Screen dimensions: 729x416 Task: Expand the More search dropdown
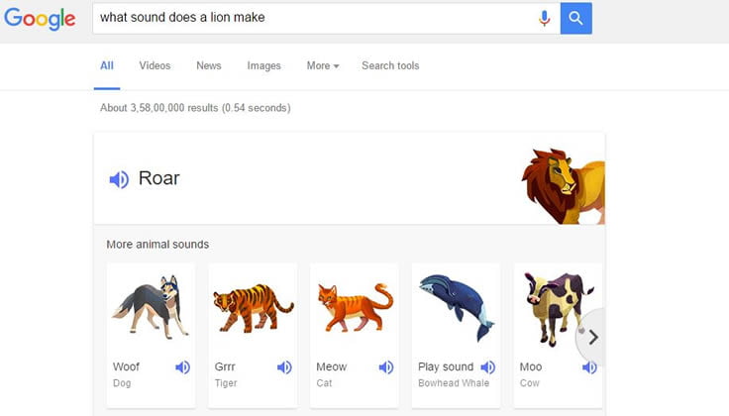322,66
